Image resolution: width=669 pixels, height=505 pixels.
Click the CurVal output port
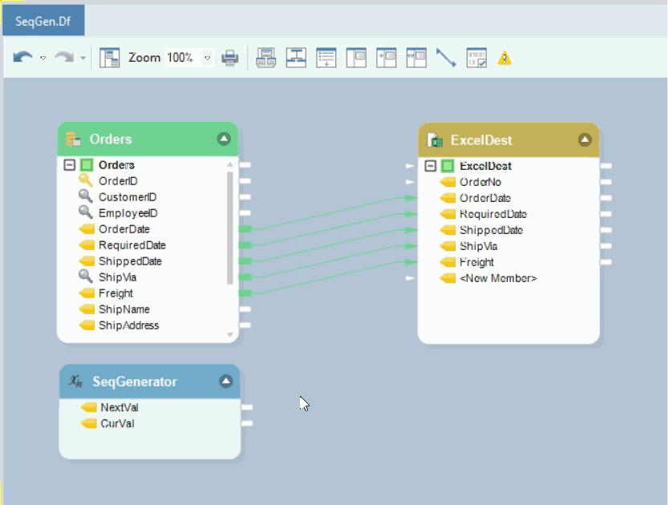(x=247, y=423)
